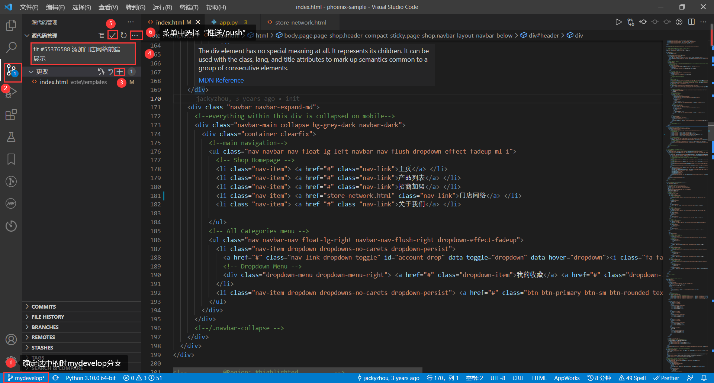The width and height of the screenshot is (714, 383).
Task: Open the Search view in activity bar
Action: coord(11,47)
